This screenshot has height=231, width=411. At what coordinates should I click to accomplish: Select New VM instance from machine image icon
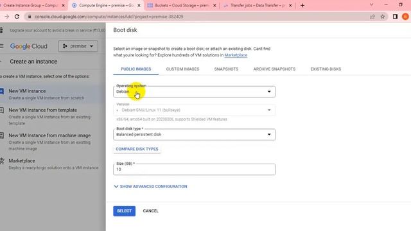coord(1,135)
